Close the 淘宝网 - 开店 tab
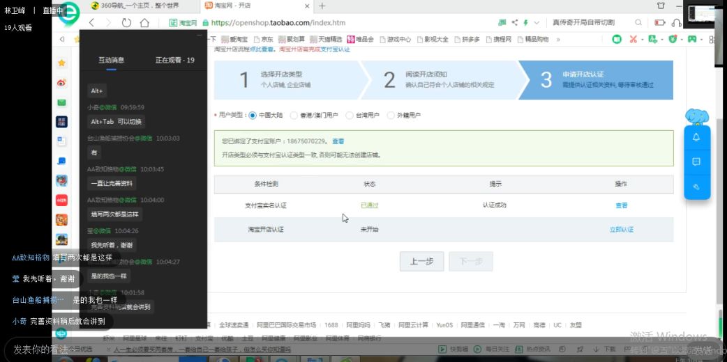Image resolution: width=727 pixels, height=362 pixels. point(308,6)
